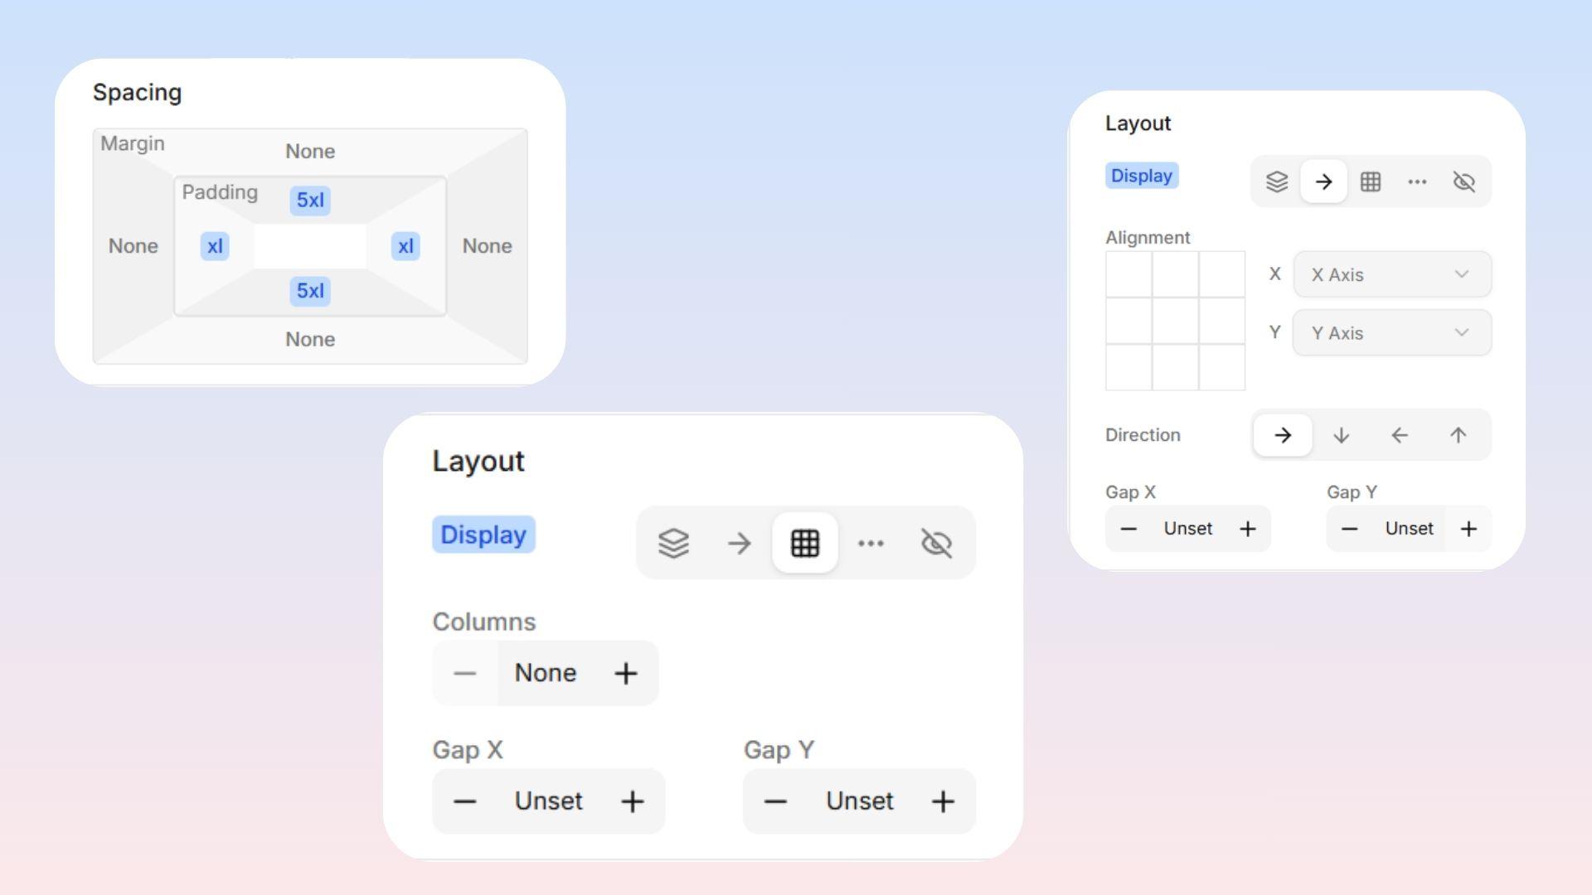Choose the down arrow Direction option

click(x=1341, y=435)
